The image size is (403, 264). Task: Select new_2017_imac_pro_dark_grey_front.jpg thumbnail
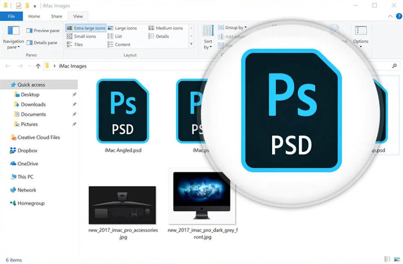[x=202, y=196]
